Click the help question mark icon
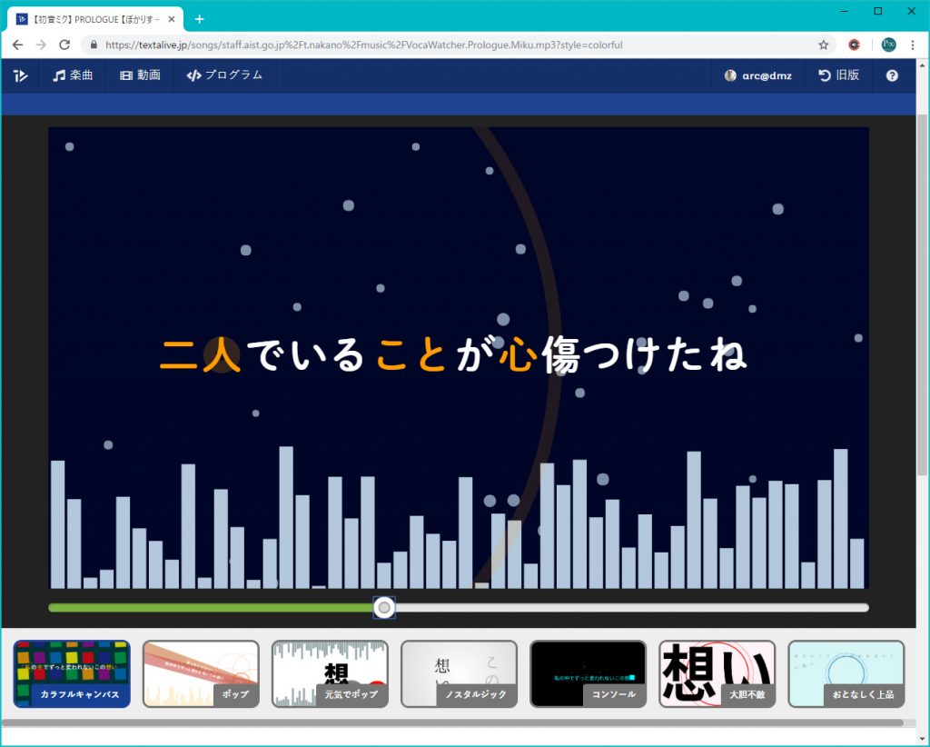Image resolution: width=930 pixels, height=747 pixels. pos(892,75)
